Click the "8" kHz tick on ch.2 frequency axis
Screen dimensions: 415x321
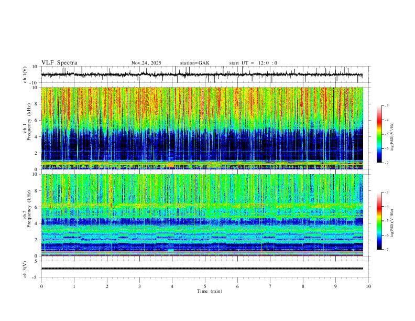tap(37, 191)
